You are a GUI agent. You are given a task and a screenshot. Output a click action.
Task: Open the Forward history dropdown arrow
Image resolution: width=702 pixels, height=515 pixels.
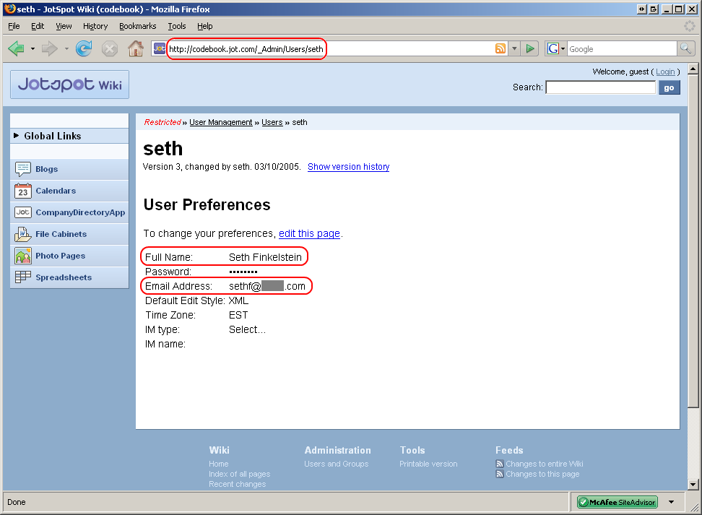[x=66, y=48]
